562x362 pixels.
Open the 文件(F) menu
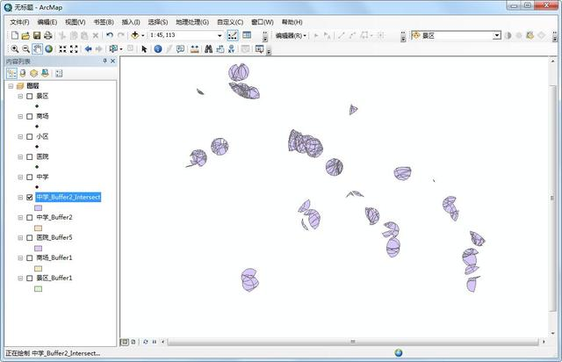point(19,22)
